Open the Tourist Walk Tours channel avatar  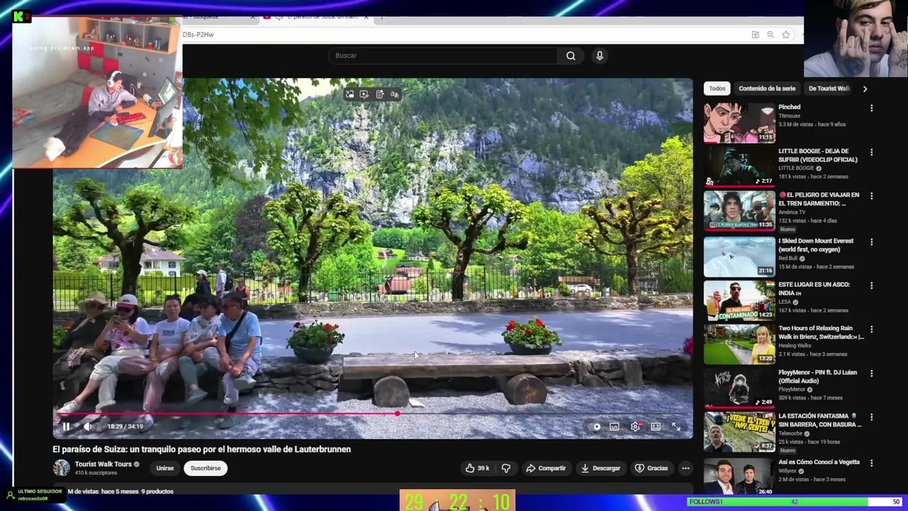point(62,468)
